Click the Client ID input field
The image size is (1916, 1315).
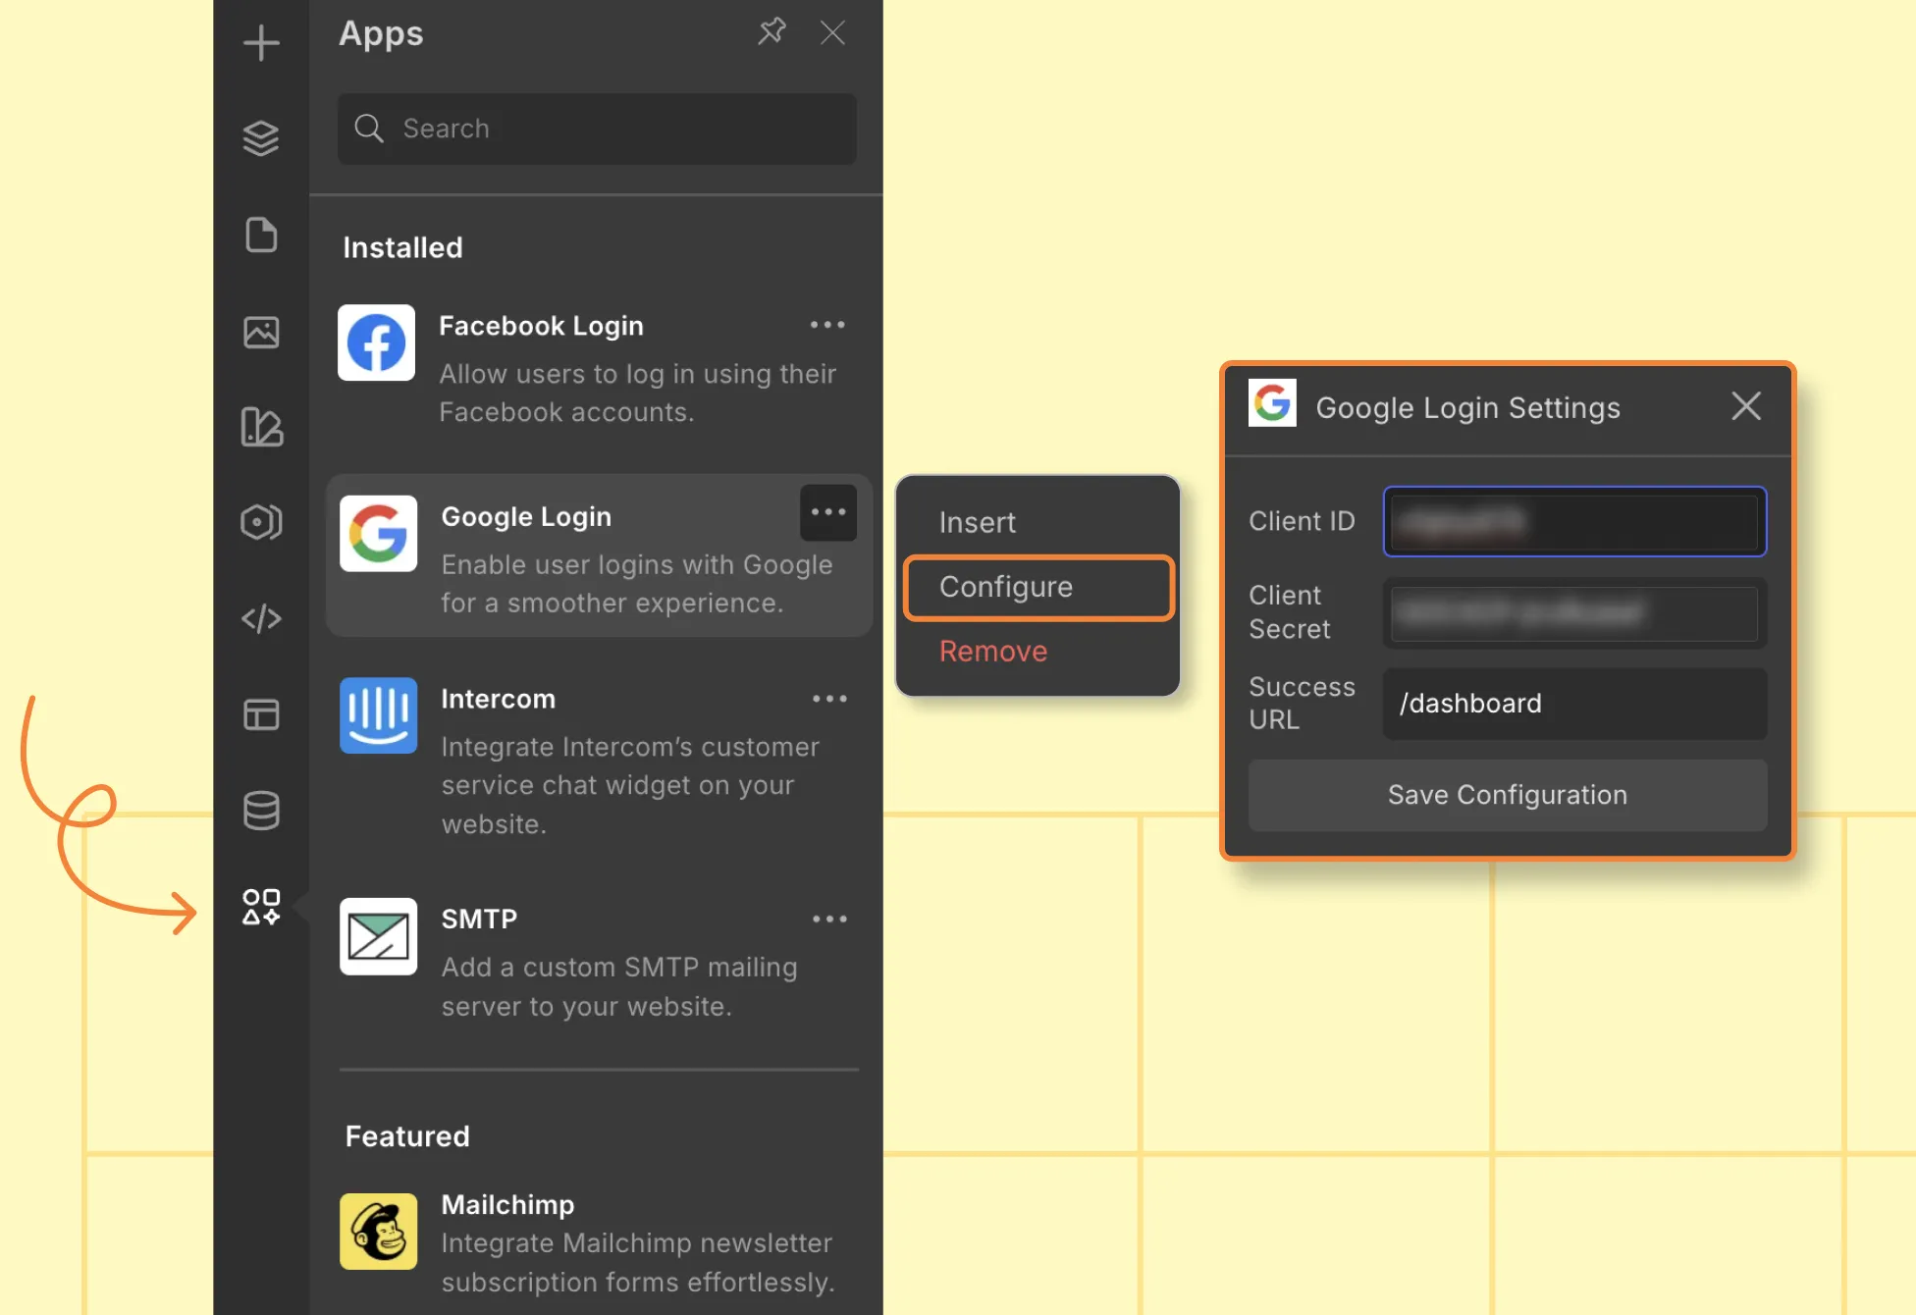(x=1573, y=522)
